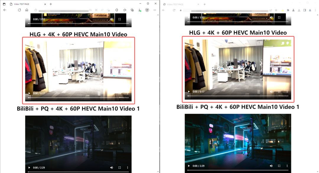Click home icon in Edge toolbar
This screenshot has height=173, width=319.
coord(27,10)
